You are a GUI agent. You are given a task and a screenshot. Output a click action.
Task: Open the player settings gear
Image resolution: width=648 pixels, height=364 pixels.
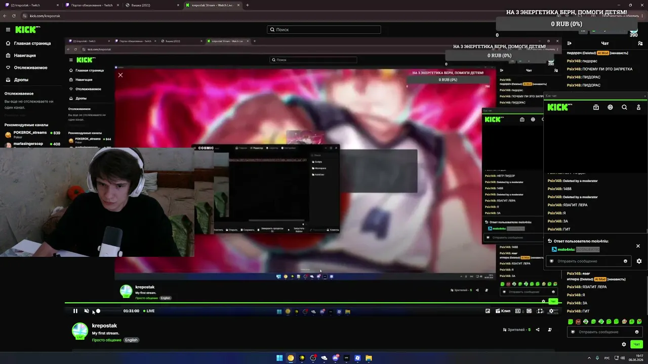551,311
